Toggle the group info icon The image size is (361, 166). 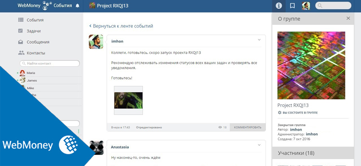[x=279, y=6]
